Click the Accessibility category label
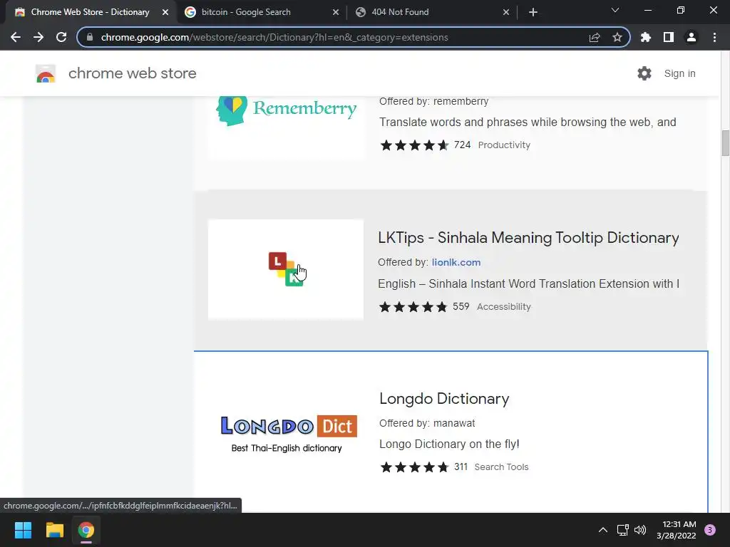The height and width of the screenshot is (547, 730). tap(504, 307)
